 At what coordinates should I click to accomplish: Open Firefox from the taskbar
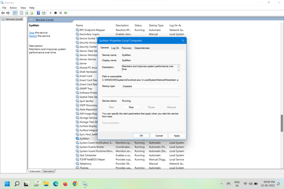coord(65,184)
